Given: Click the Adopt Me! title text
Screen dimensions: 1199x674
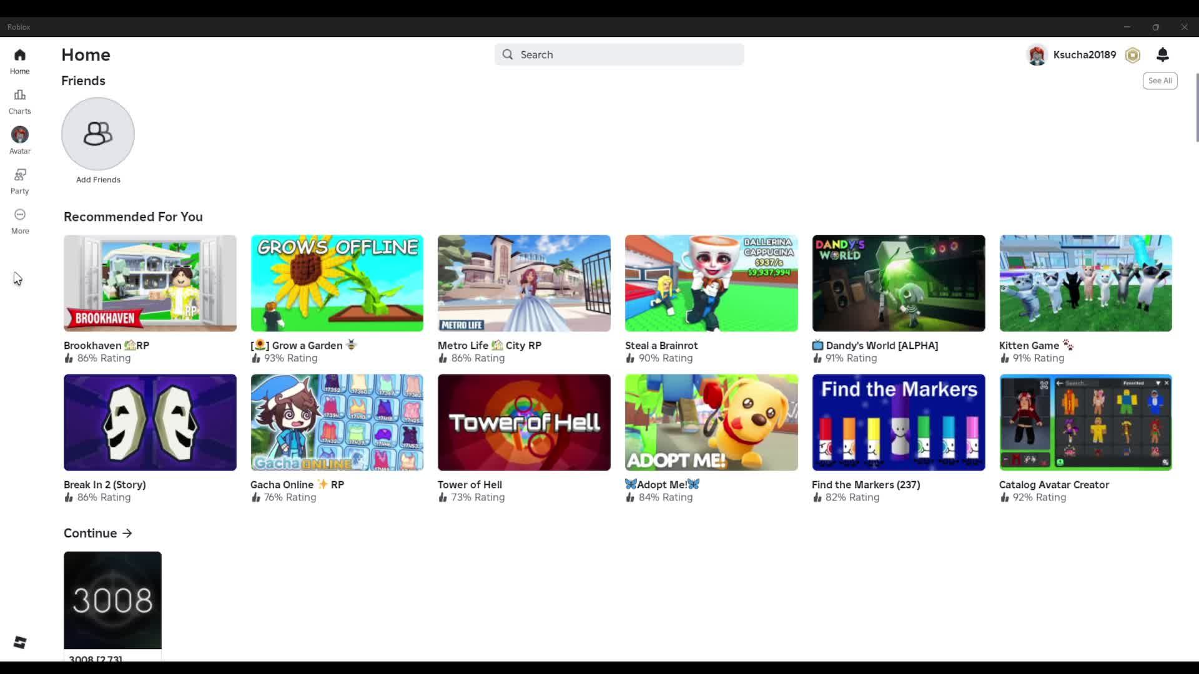Looking at the screenshot, I should pyautogui.click(x=662, y=484).
